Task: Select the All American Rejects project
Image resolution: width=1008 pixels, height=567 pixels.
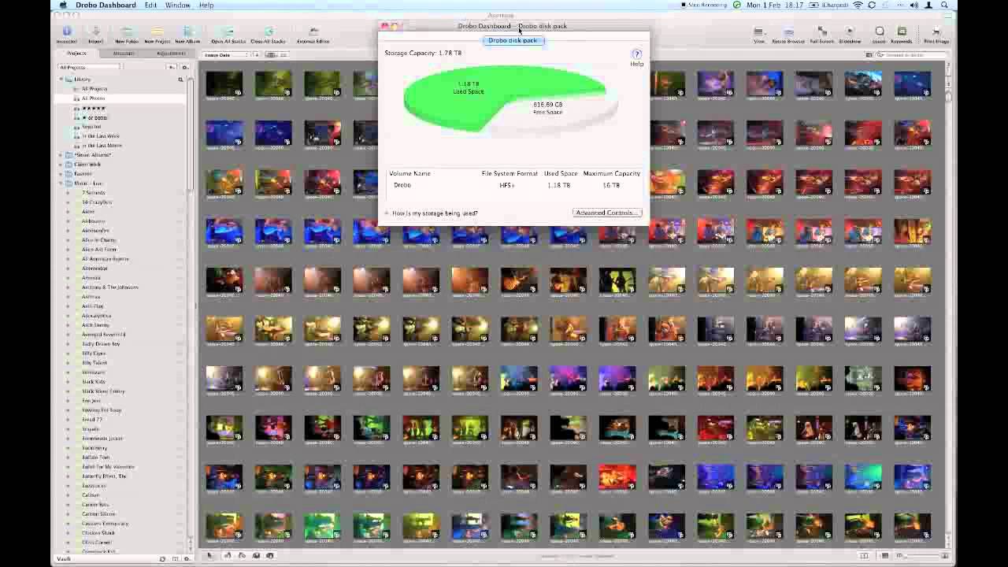Action: tap(105, 259)
